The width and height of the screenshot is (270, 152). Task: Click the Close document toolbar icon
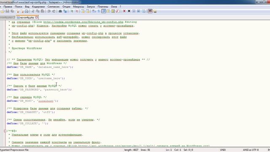tap(18, 11)
